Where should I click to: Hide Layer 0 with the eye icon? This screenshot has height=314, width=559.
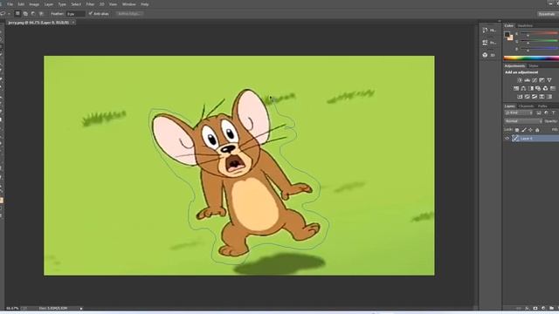507,138
